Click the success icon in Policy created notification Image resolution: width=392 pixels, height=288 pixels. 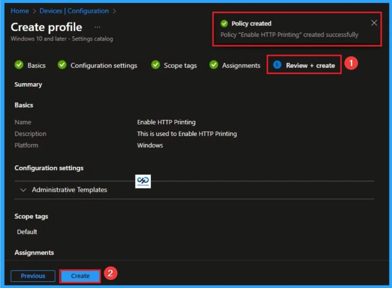[224, 23]
